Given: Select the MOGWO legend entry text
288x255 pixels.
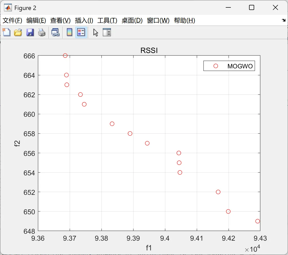Looking at the screenshot, I should click(240, 66).
